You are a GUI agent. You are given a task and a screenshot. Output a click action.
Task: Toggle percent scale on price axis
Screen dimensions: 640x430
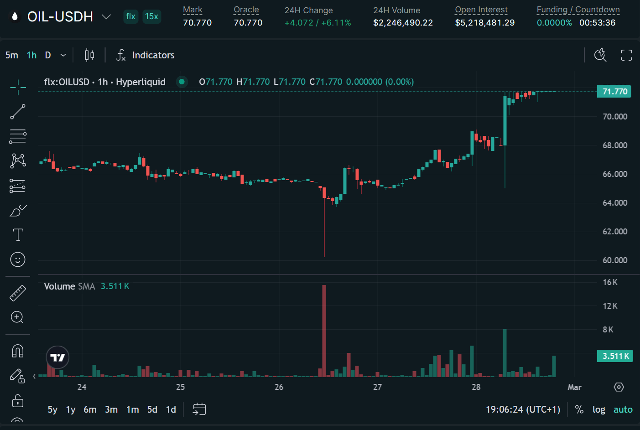pos(579,409)
